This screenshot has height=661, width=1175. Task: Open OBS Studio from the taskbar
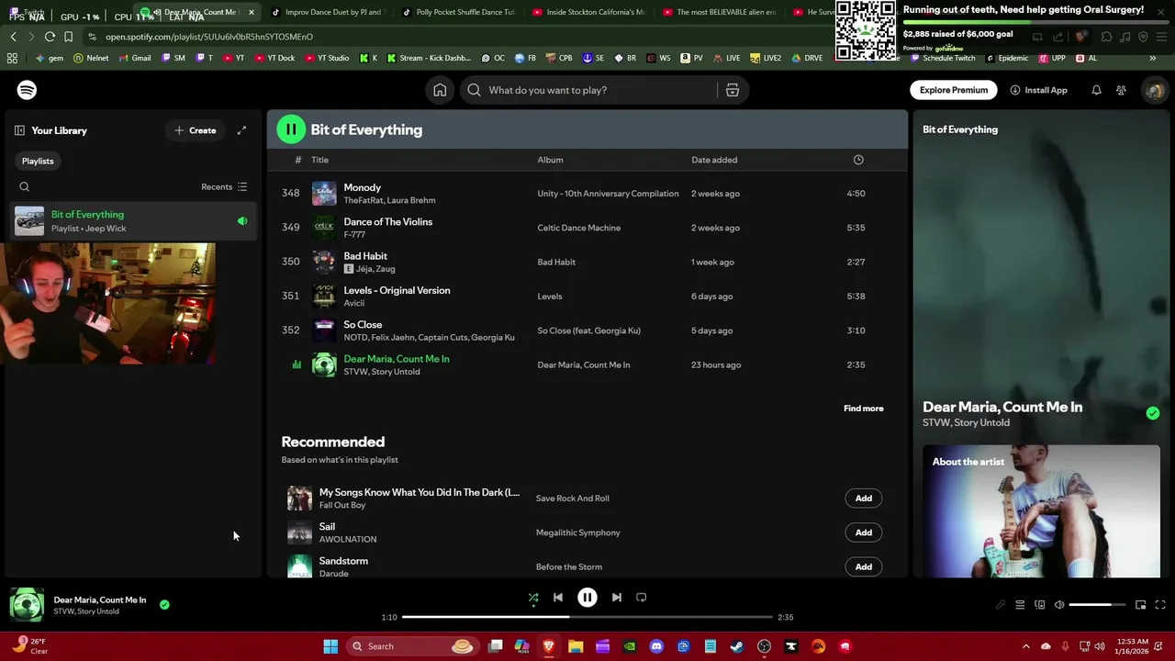click(x=764, y=646)
